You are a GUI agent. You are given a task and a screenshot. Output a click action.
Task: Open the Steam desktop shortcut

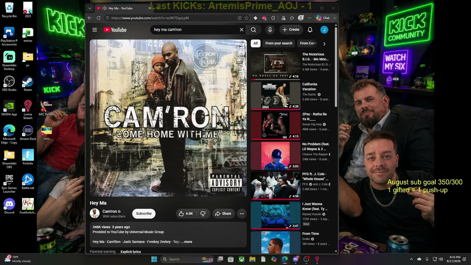(x=28, y=84)
